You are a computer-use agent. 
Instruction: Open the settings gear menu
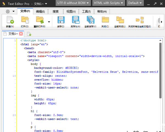[9, 11]
